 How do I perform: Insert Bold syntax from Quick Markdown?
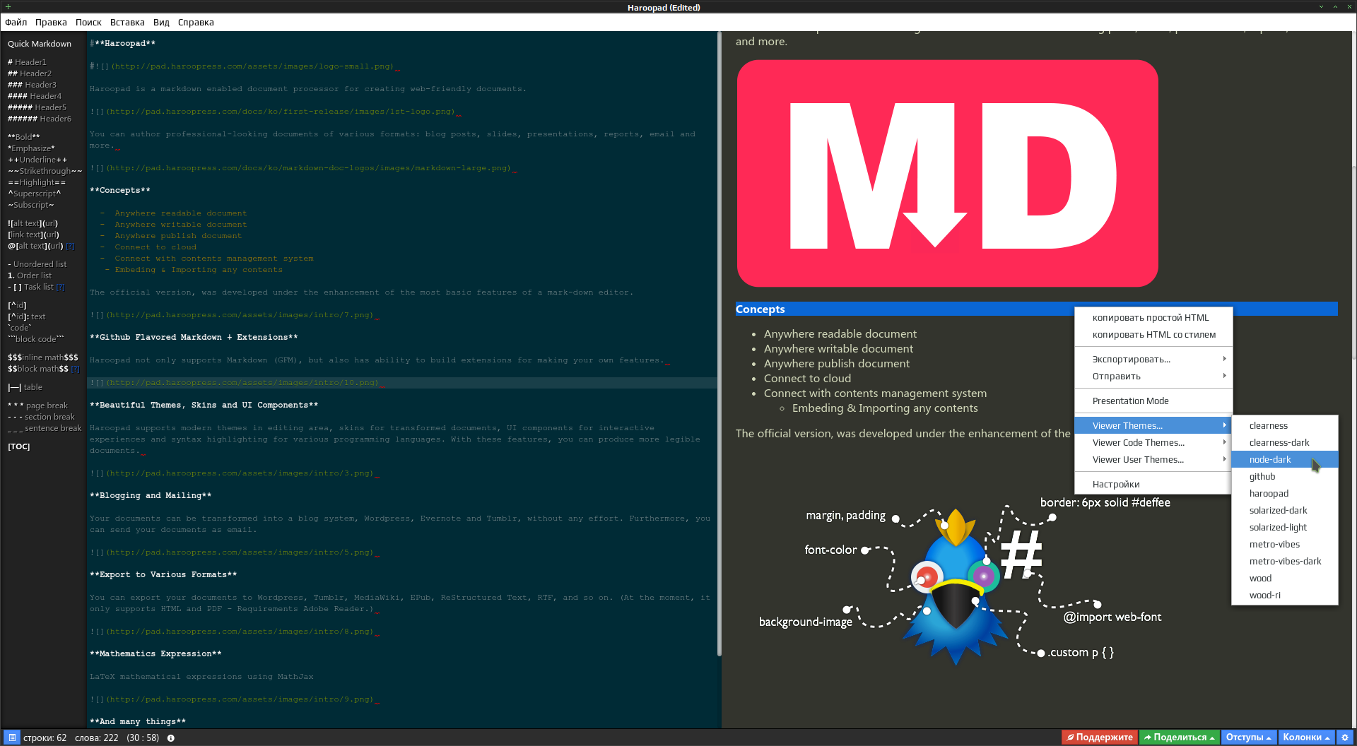24,137
